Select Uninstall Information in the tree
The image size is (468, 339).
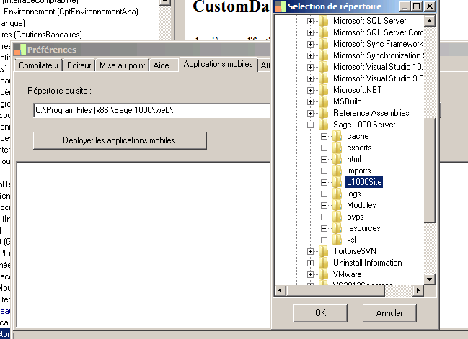point(368,263)
